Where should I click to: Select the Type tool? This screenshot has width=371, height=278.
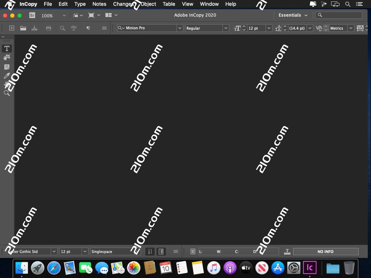pyautogui.click(x=7, y=49)
